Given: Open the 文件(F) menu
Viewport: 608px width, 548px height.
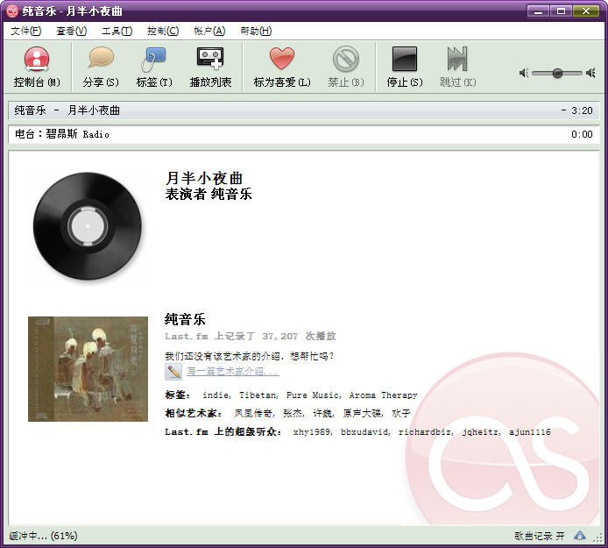Looking at the screenshot, I should pos(26,31).
